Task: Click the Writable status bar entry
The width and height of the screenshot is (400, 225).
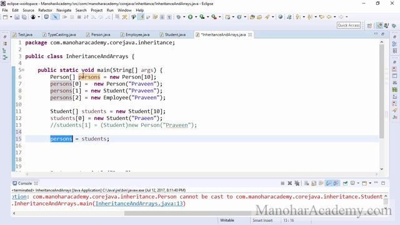Action: [227, 220]
